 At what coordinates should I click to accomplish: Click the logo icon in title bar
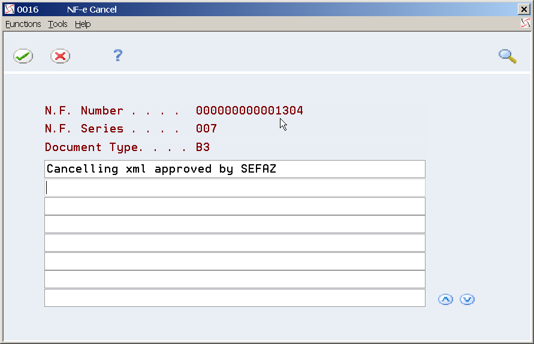coord(10,9)
